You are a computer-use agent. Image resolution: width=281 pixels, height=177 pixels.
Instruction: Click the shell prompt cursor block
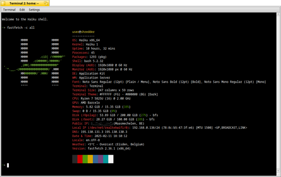click(x=8, y=165)
